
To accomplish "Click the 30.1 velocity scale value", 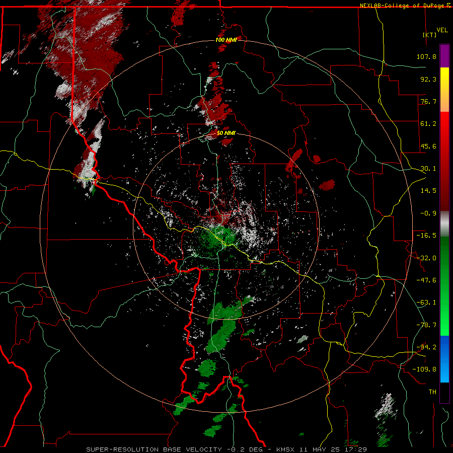I will [x=428, y=169].
